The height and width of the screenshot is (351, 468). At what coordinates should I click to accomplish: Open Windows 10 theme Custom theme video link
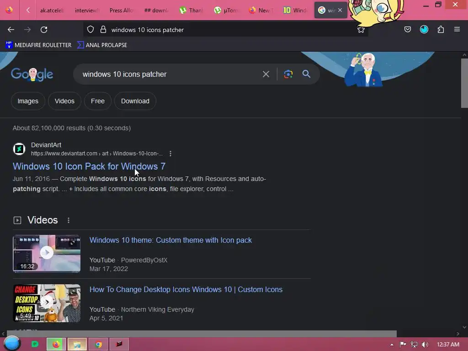[x=170, y=240]
